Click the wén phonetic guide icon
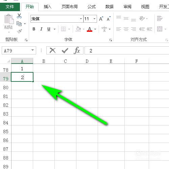This screenshot has width=169, height=169. (x=104, y=29)
